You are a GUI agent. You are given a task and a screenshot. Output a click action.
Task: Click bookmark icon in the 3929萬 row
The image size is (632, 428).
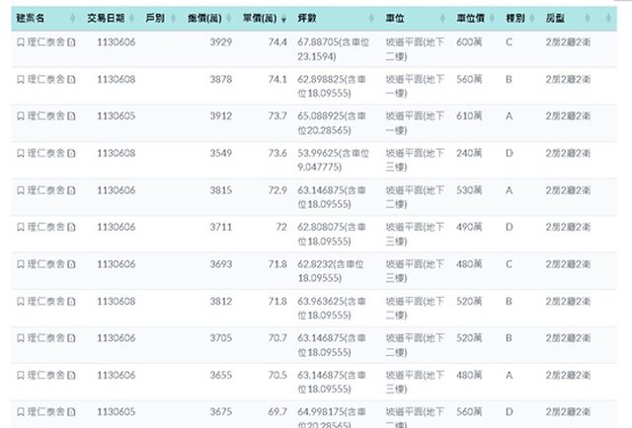21,42
